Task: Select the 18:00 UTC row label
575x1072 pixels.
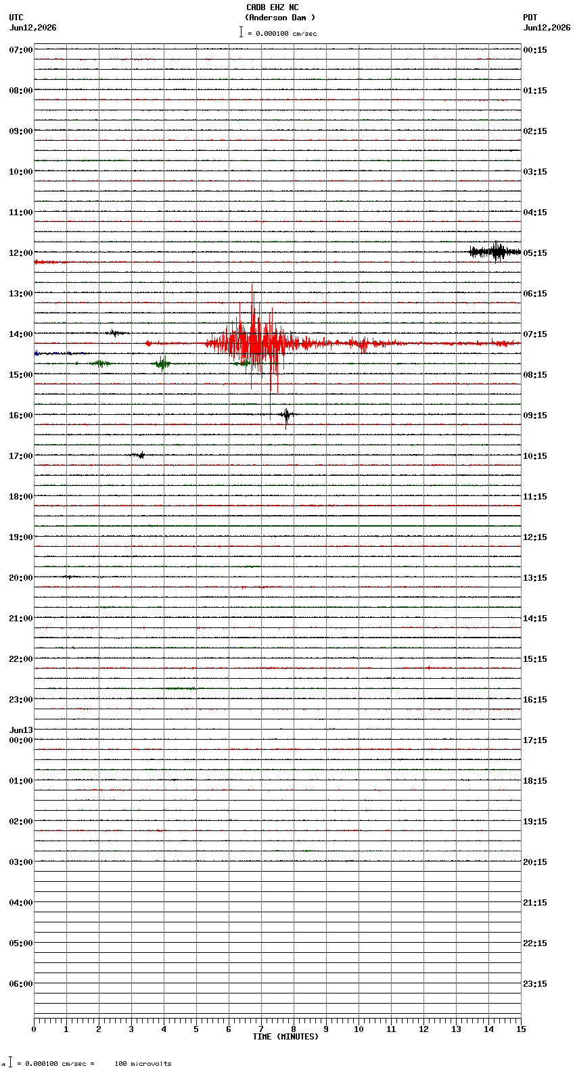Action: click(21, 497)
